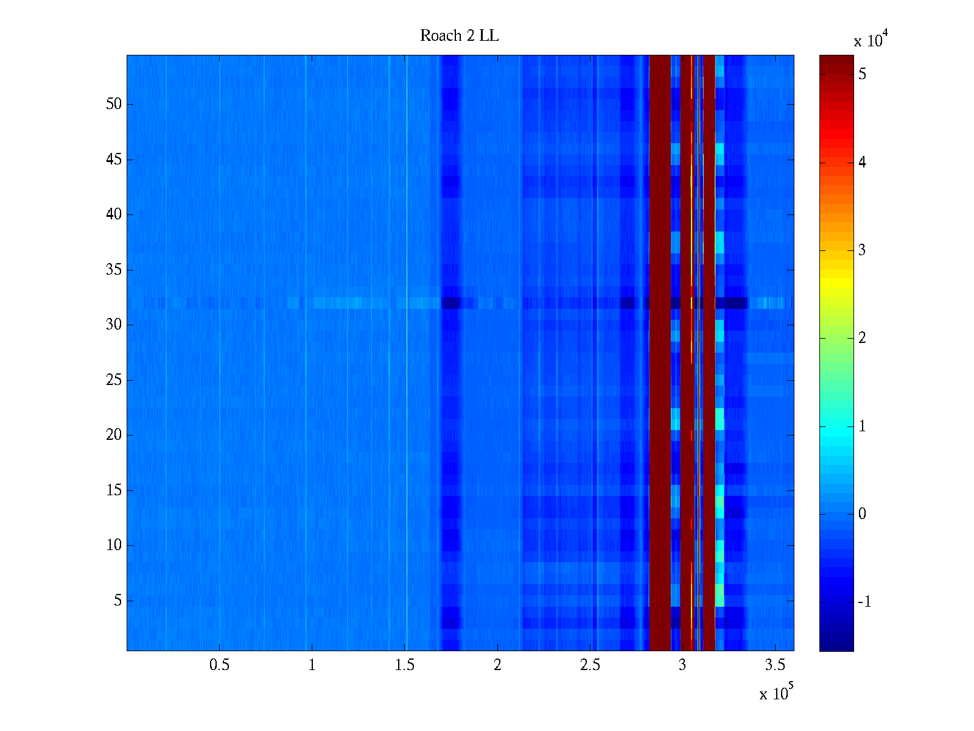Select the x-axis tick label '2.5'
This screenshot has width=974, height=731.
590,665
